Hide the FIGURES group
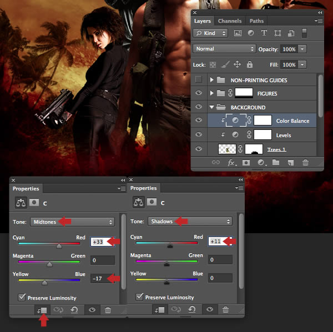The width and height of the screenshot is (333, 332). [199, 93]
